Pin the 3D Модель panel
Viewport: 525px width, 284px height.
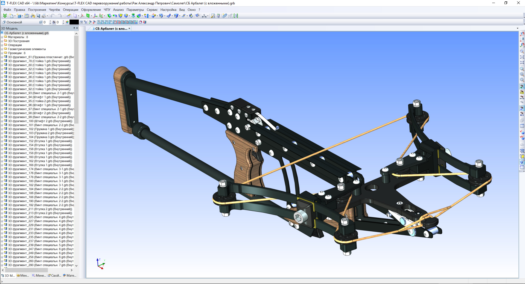click(x=74, y=28)
